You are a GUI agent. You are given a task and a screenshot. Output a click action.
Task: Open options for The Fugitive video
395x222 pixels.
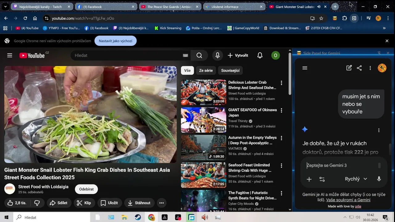pos(281,193)
